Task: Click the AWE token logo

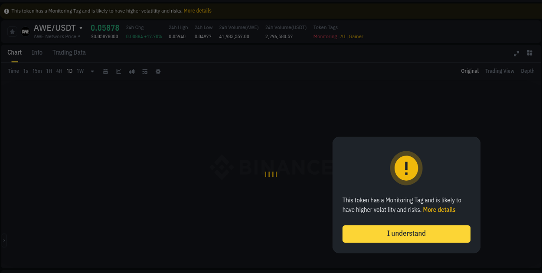Action: point(25,31)
